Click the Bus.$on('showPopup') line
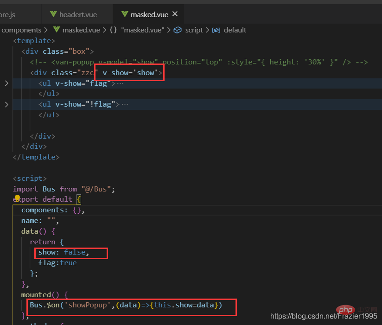Screen dimensions: 382x325 tap(126, 305)
